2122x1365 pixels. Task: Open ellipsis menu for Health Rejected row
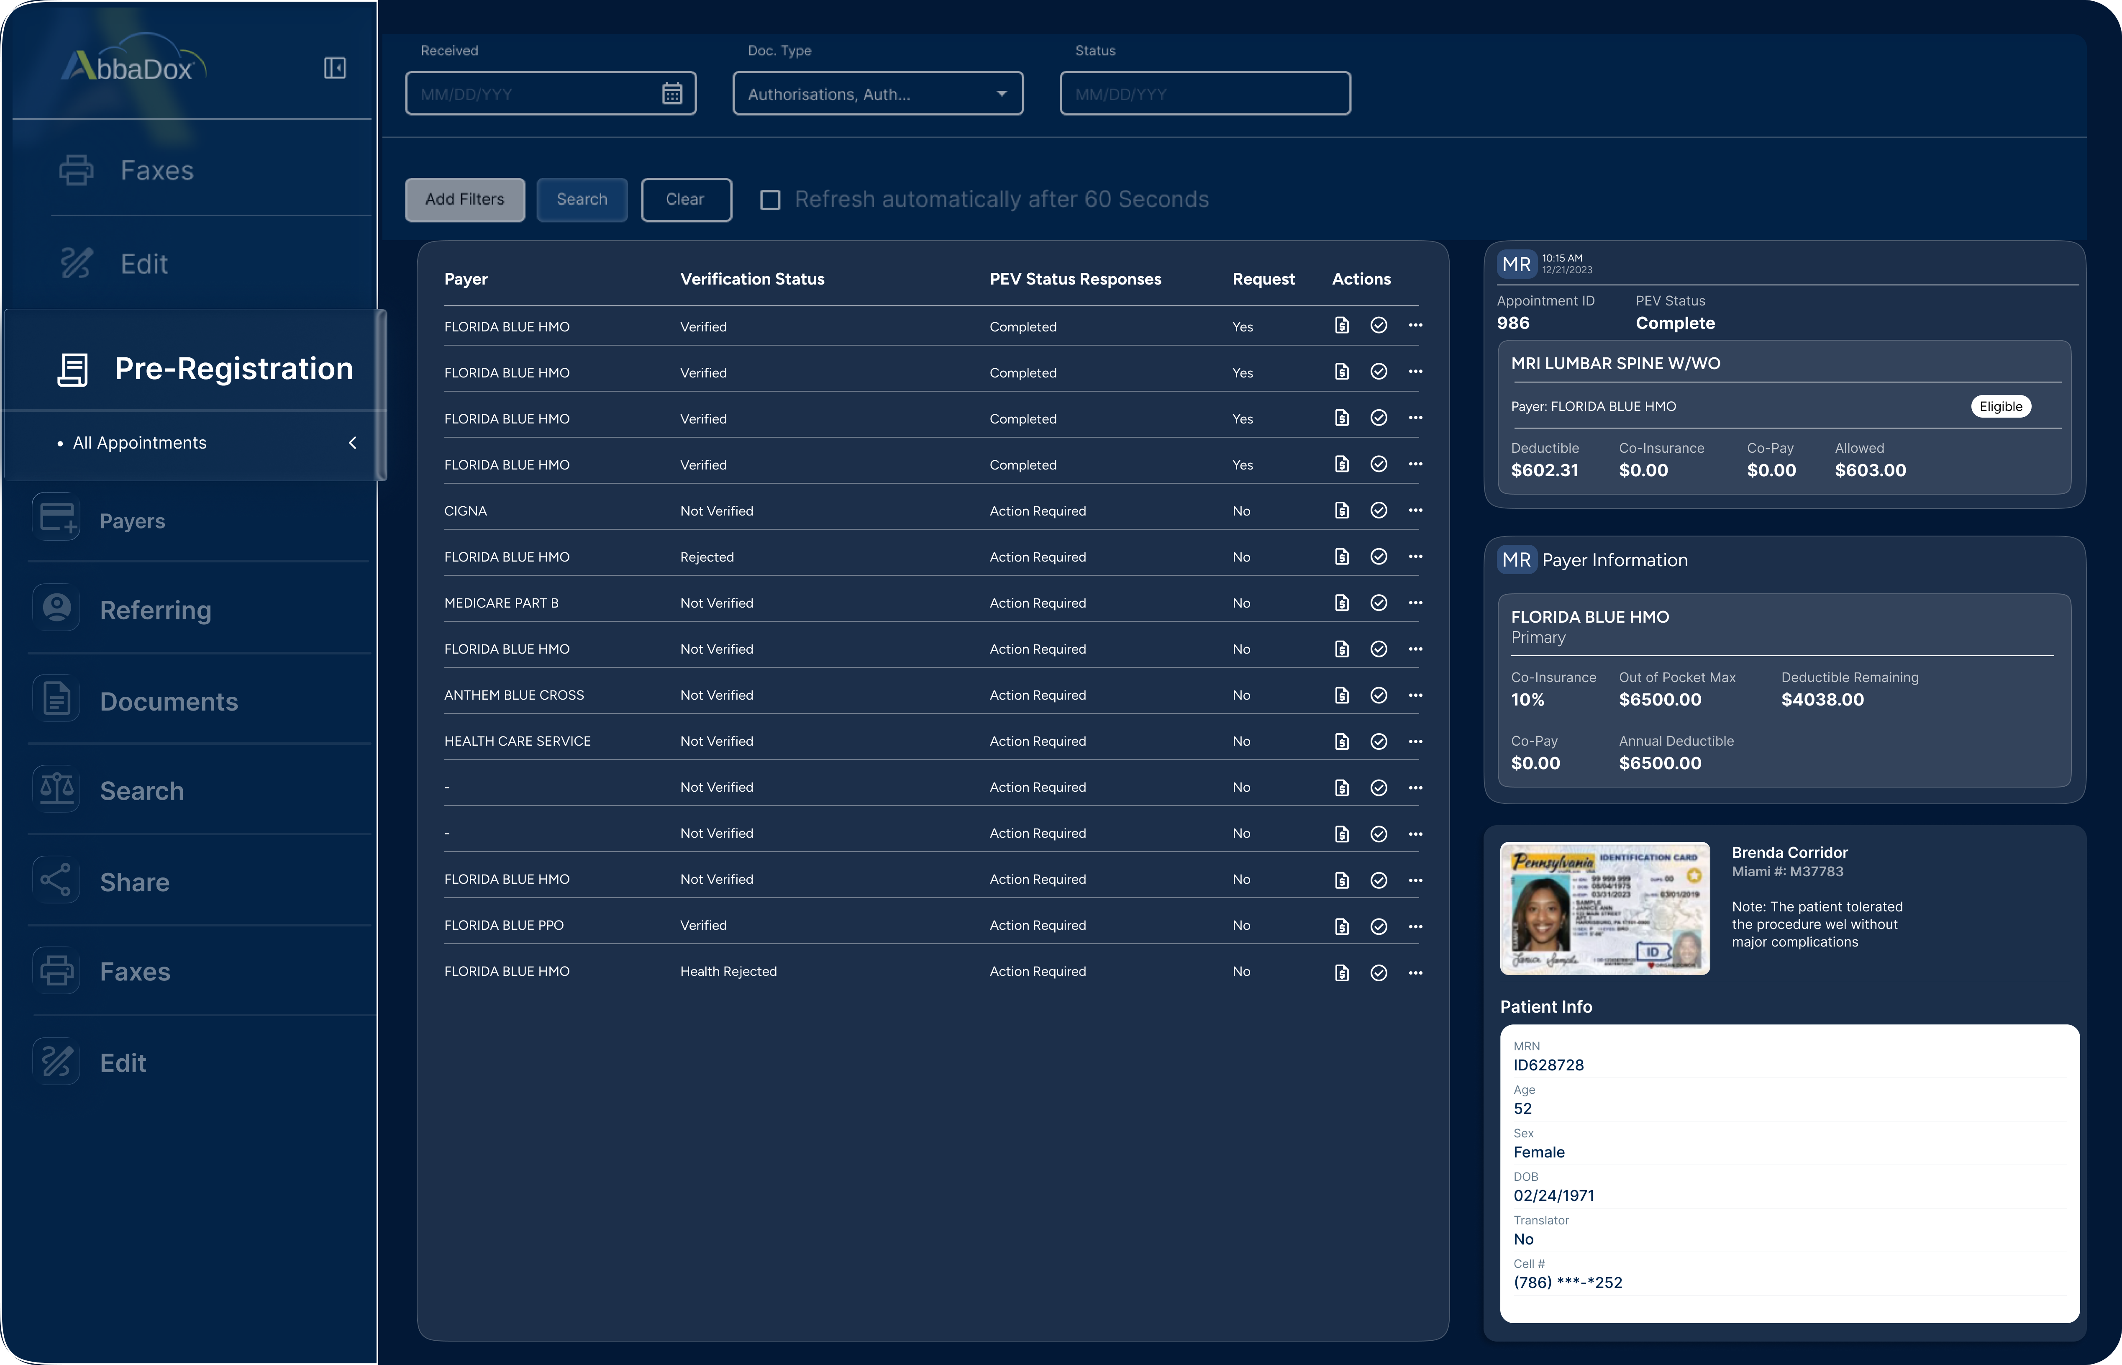[1415, 972]
